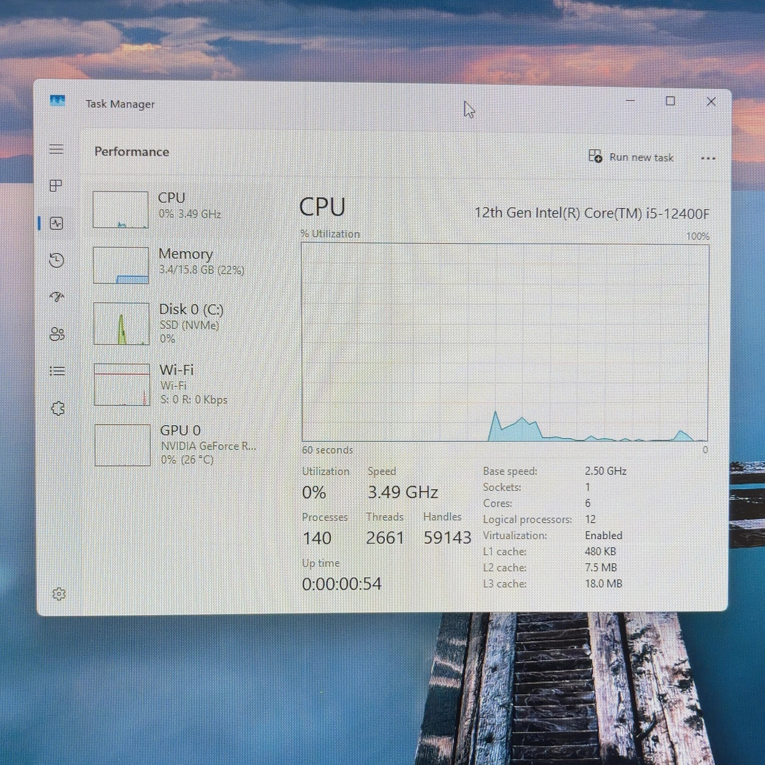Click the L1 cache 480 KB value
Viewport: 765px width, 765px height.
[601, 551]
